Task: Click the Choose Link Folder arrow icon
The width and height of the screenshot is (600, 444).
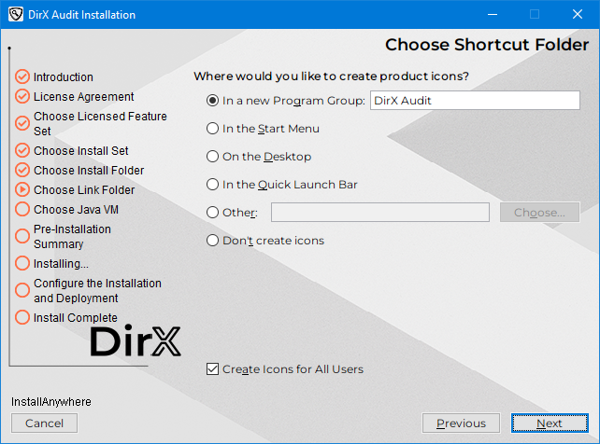Action: point(22,189)
